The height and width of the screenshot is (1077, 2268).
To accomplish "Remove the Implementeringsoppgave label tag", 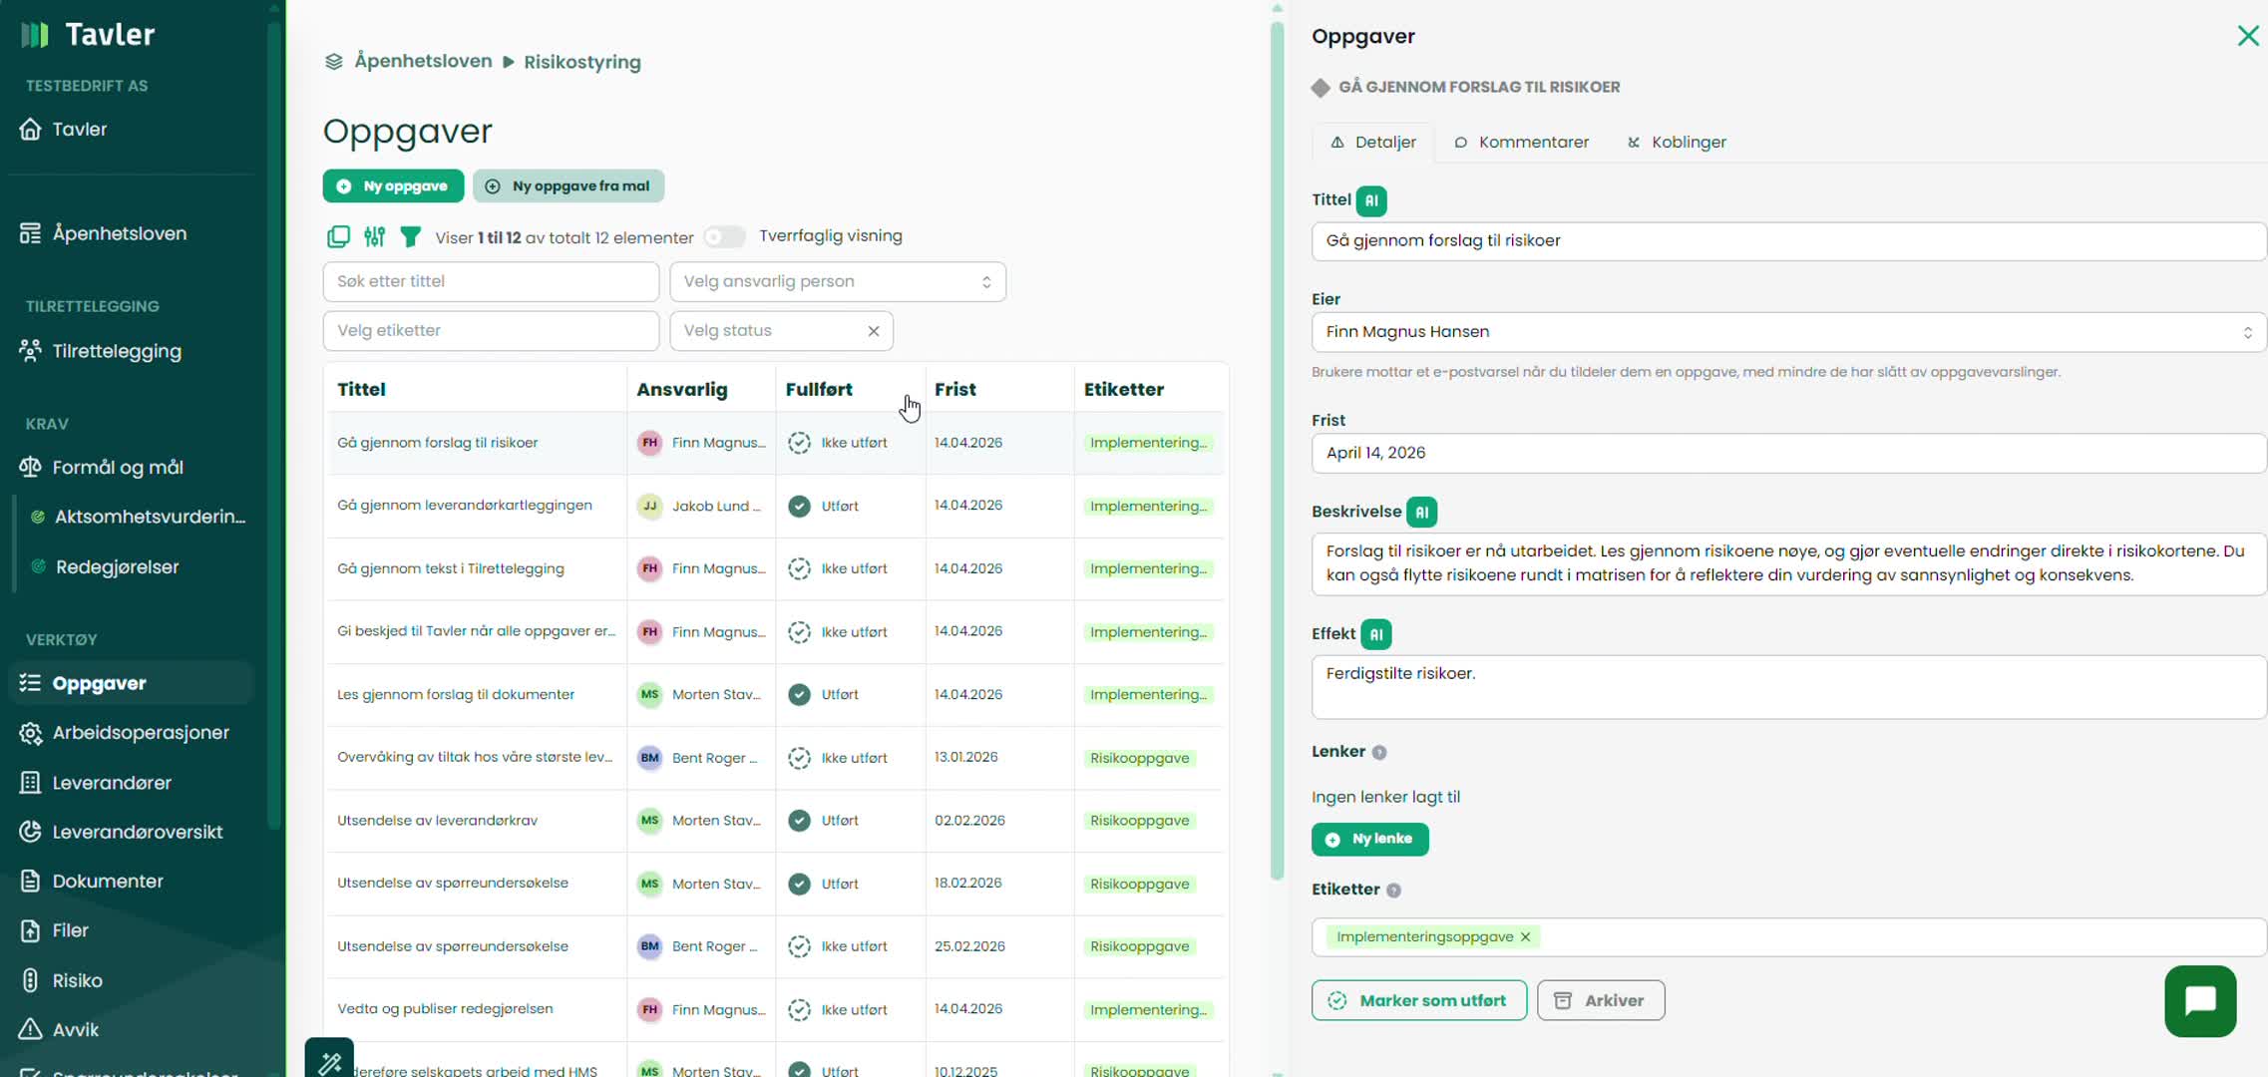I will [x=1525, y=937].
